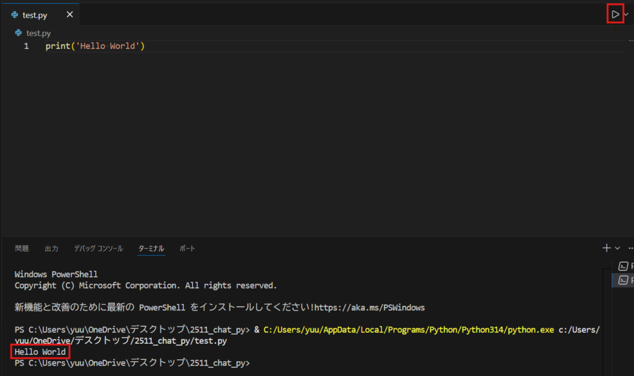Select the test.py editor tab
Image resolution: width=634 pixels, height=376 pixels.
[x=35, y=15]
